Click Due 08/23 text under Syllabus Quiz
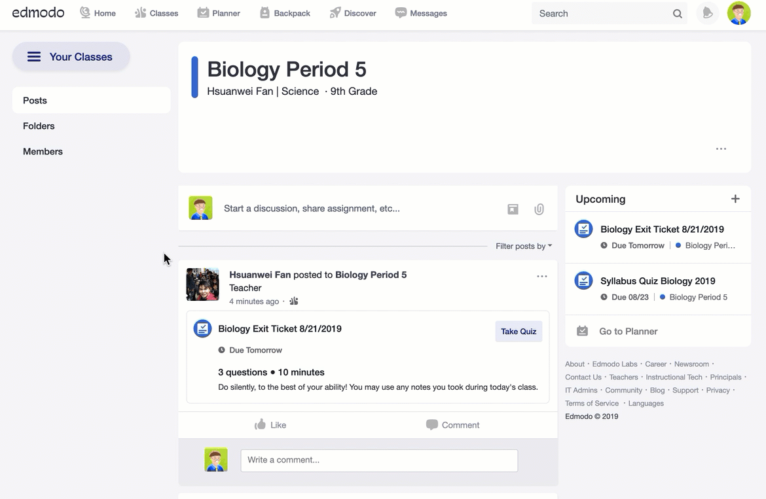The image size is (766, 499). click(630, 297)
